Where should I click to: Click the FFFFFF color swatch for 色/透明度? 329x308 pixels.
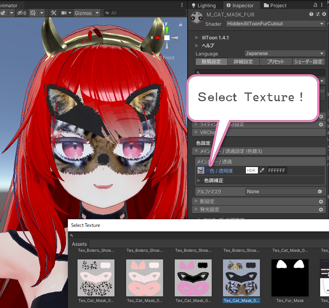click(277, 170)
